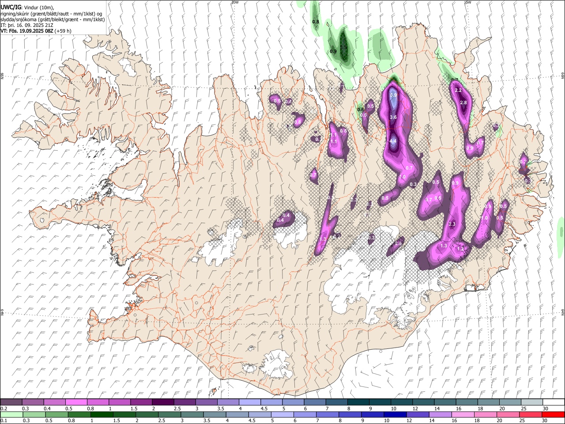Click the 20W longitude label

point(235,2)
